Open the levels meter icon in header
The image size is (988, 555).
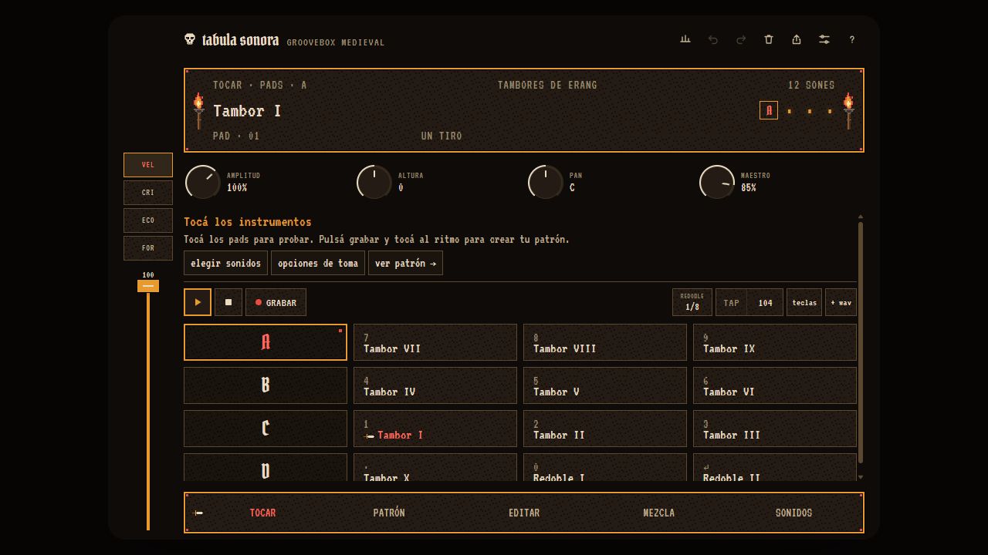click(x=685, y=39)
